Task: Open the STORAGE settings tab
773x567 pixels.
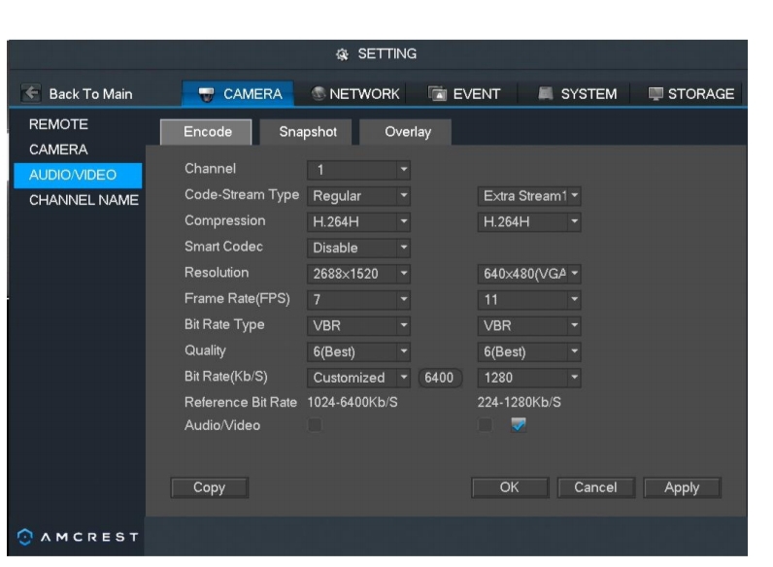Action: (x=690, y=93)
